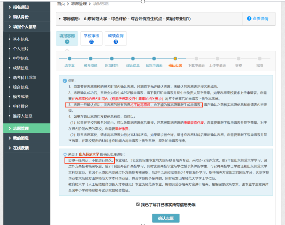Check the 我已了解并已核实所有信息无误 checkbox
The image size is (285, 225).
point(138,204)
